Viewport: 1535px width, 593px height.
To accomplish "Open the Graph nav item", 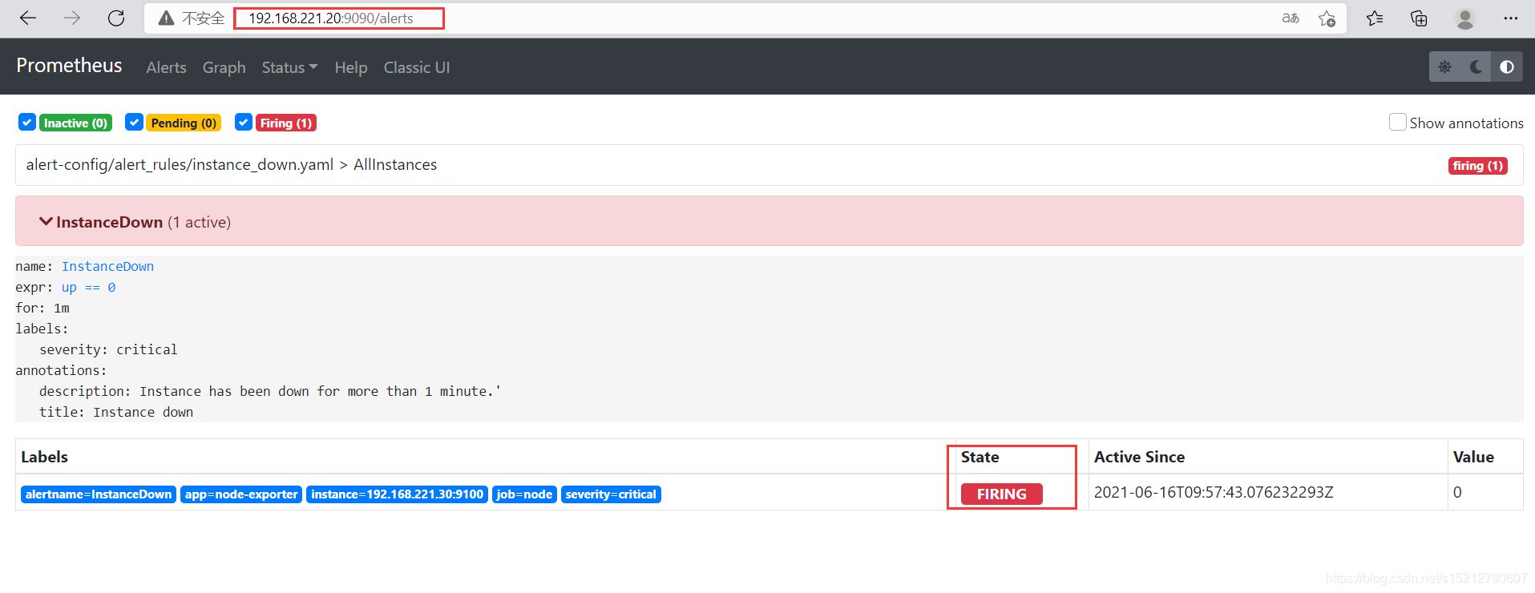I will (224, 67).
